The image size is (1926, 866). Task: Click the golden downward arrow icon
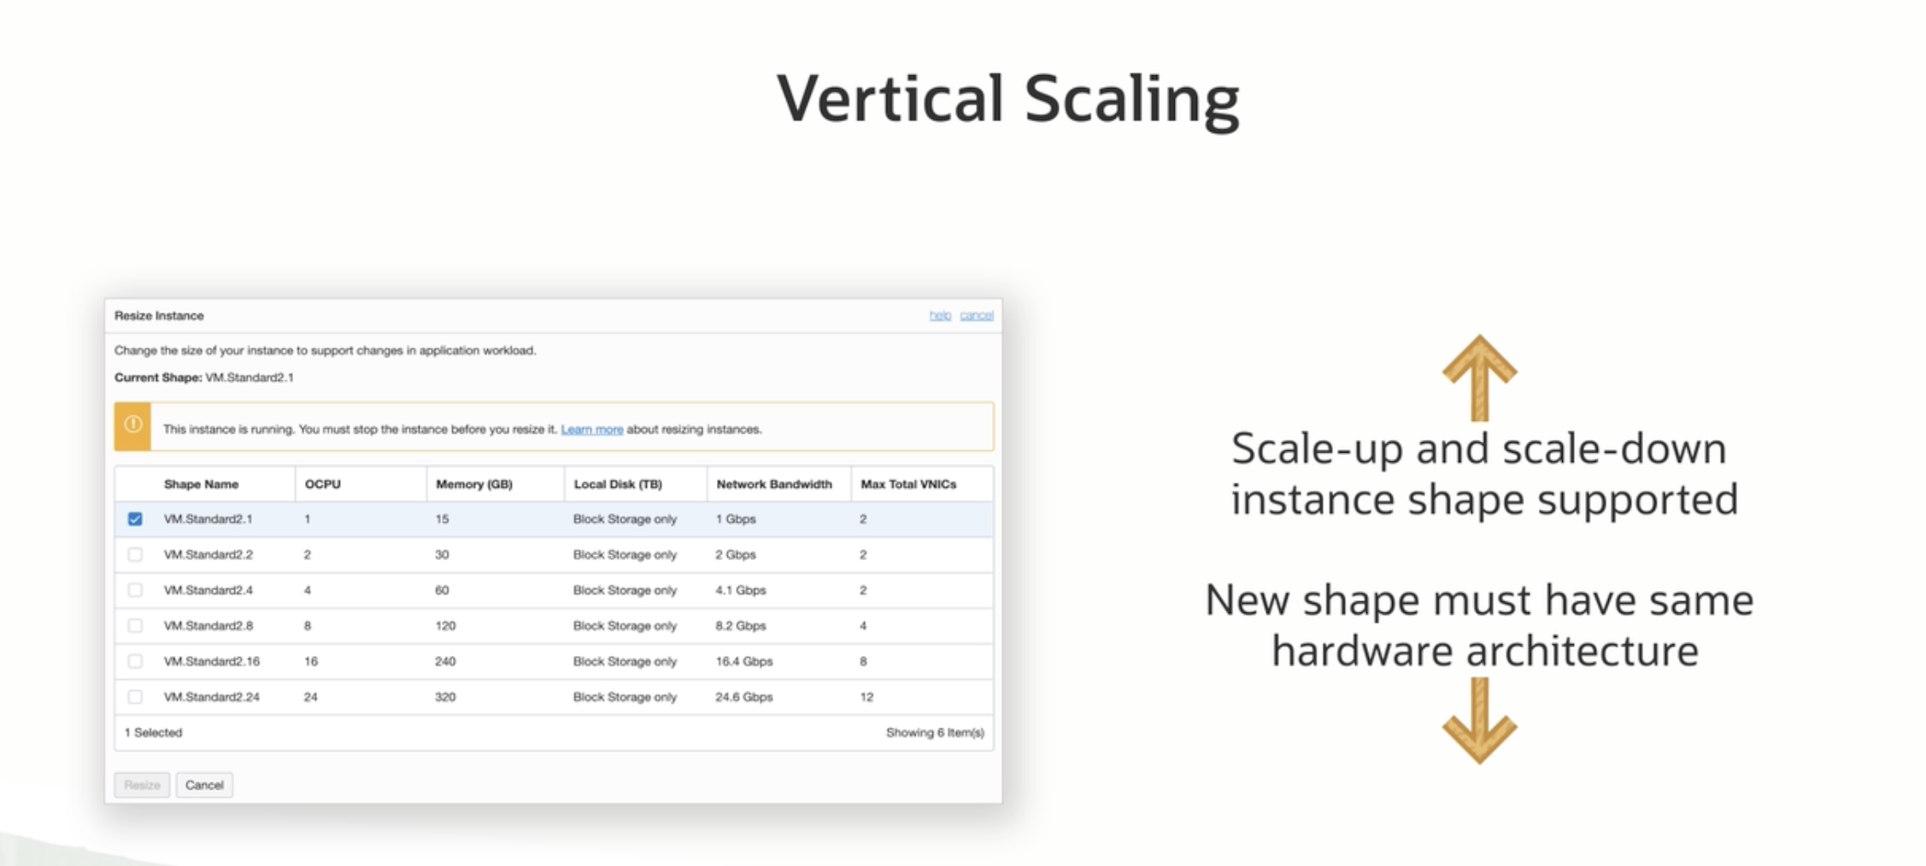click(1479, 720)
